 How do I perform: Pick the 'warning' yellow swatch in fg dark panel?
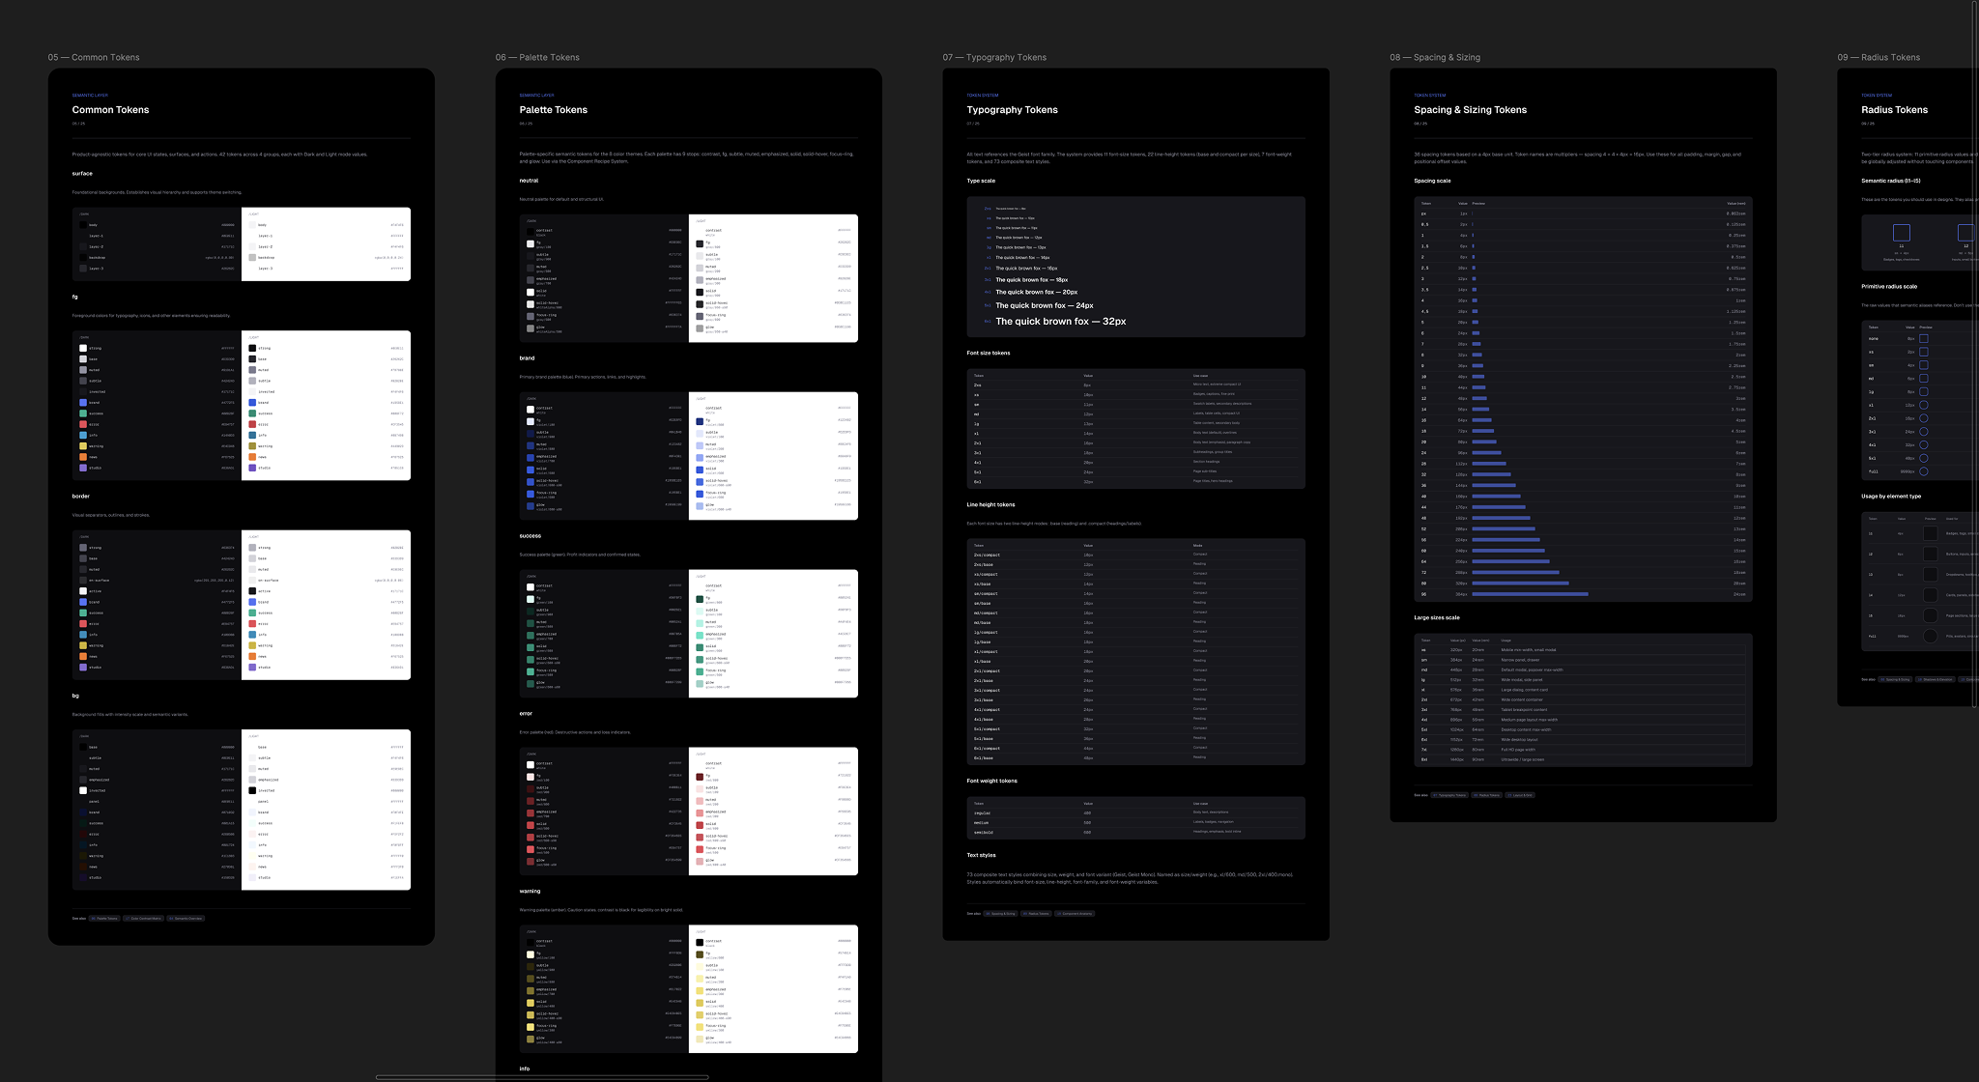[x=83, y=446]
